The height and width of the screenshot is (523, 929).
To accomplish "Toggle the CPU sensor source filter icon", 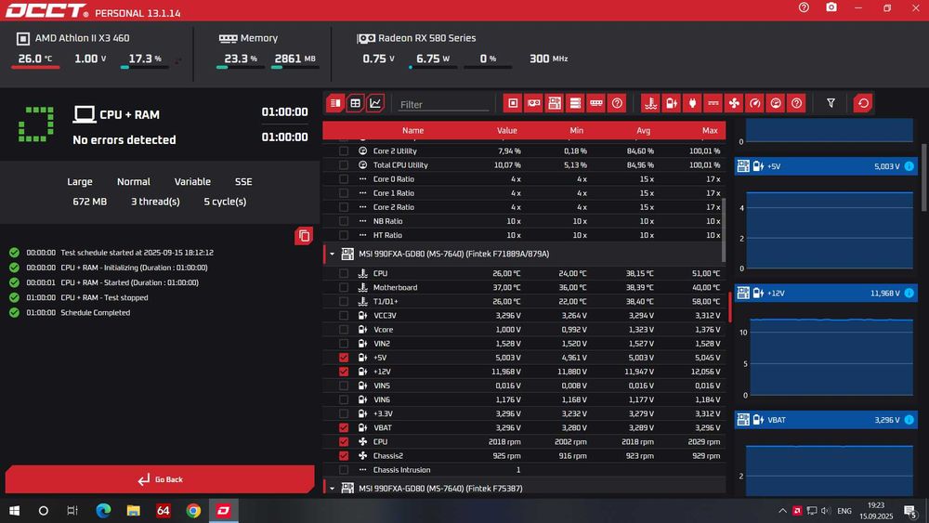I will coord(513,103).
